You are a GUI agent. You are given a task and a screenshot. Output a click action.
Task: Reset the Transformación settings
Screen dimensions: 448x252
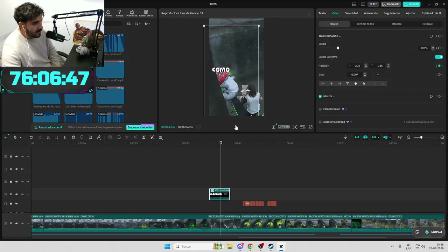pos(431,36)
